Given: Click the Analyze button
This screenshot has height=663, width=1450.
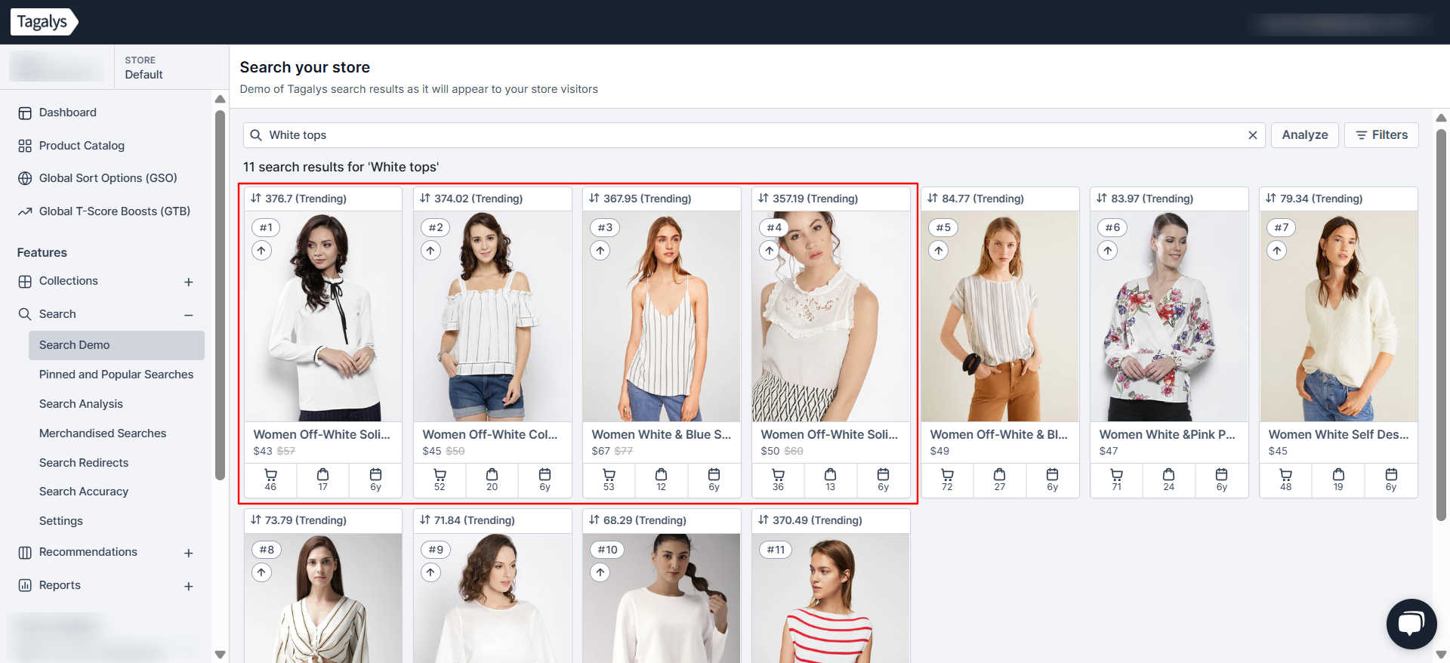Looking at the screenshot, I should point(1305,135).
